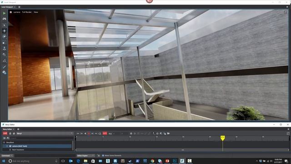Click the track list vertical scrollbar
The height and width of the screenshot is (164, 291).
pyautogui.click(x=73, y=145)
